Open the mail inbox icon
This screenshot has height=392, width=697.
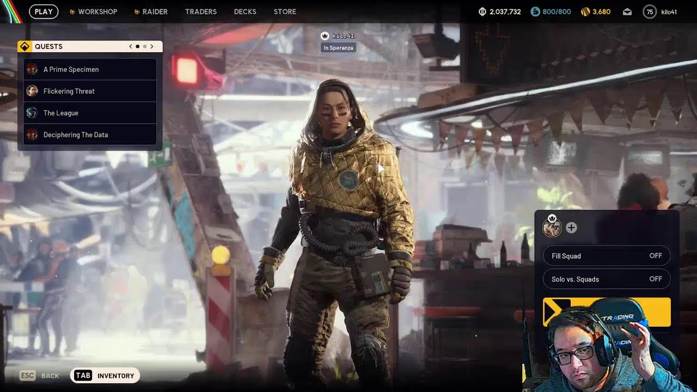coord(627,11)
